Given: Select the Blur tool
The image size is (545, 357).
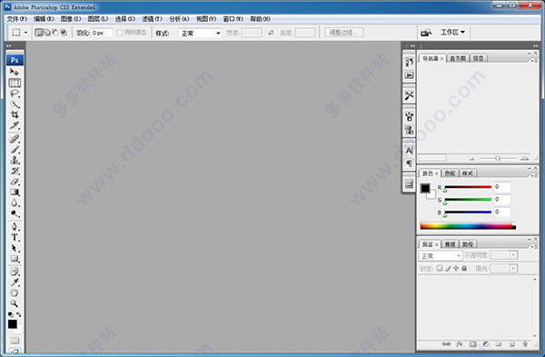Looking at the screenshot, I should (x=15, y=203).
